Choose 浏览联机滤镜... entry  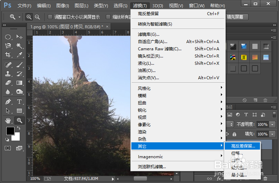point(178,166)
